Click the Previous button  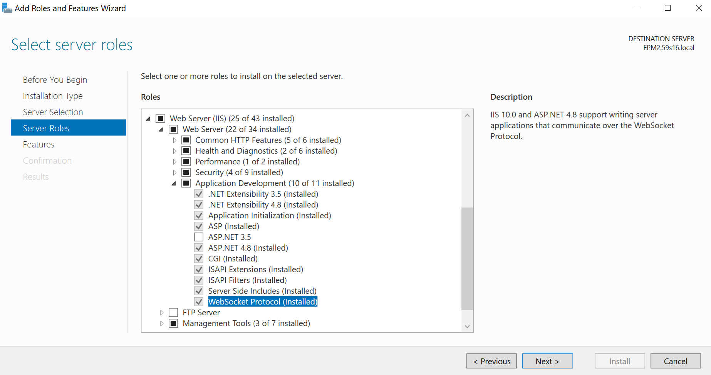(x=491, y=361)
